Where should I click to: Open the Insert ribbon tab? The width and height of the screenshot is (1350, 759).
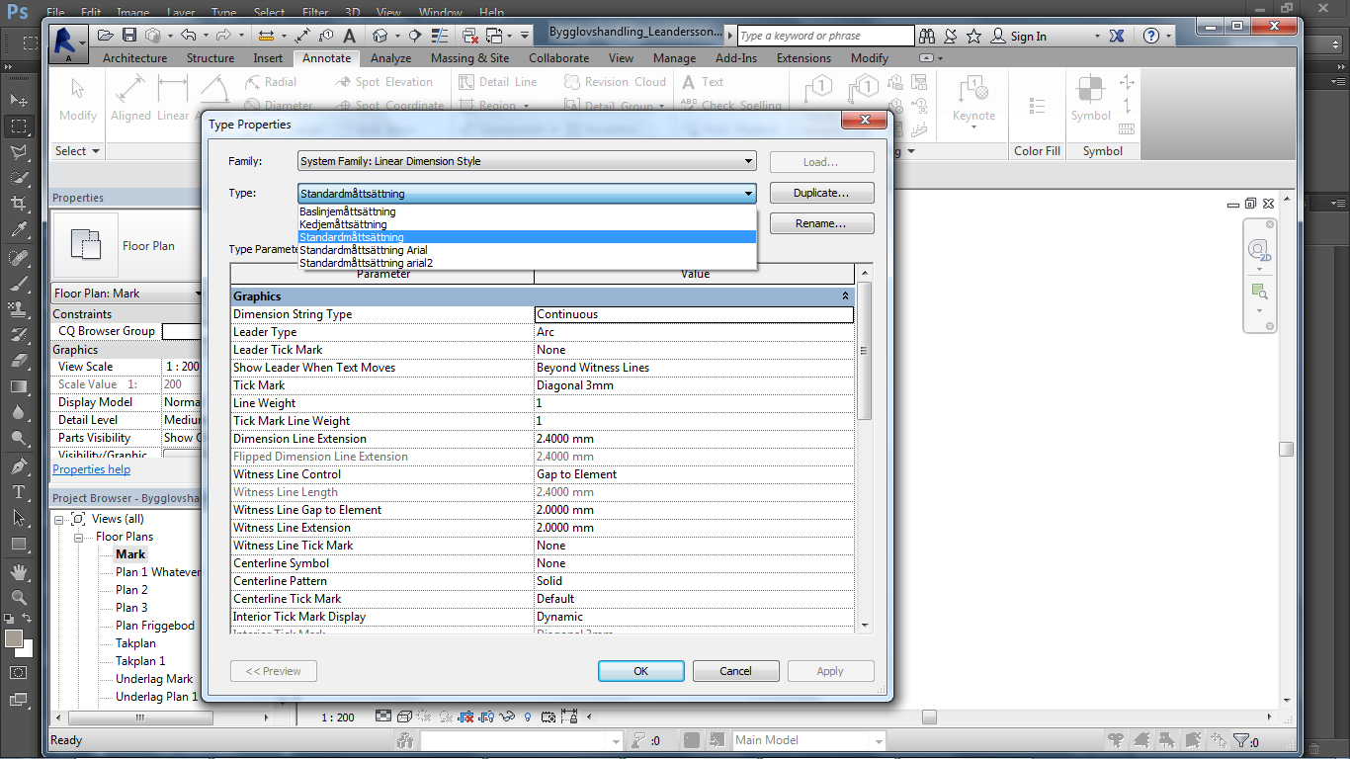tap(268, 58)
